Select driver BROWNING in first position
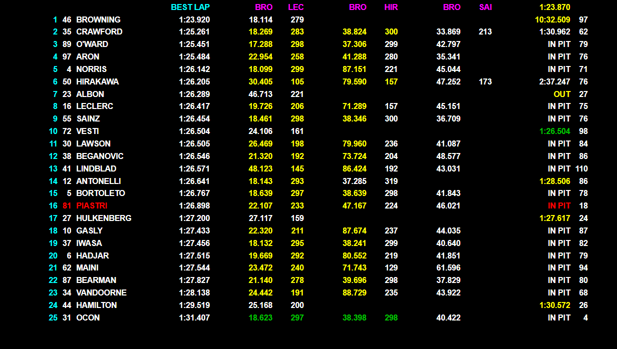Image resolution: width=617 pixels, height=349 pixels. pos(98,20)
